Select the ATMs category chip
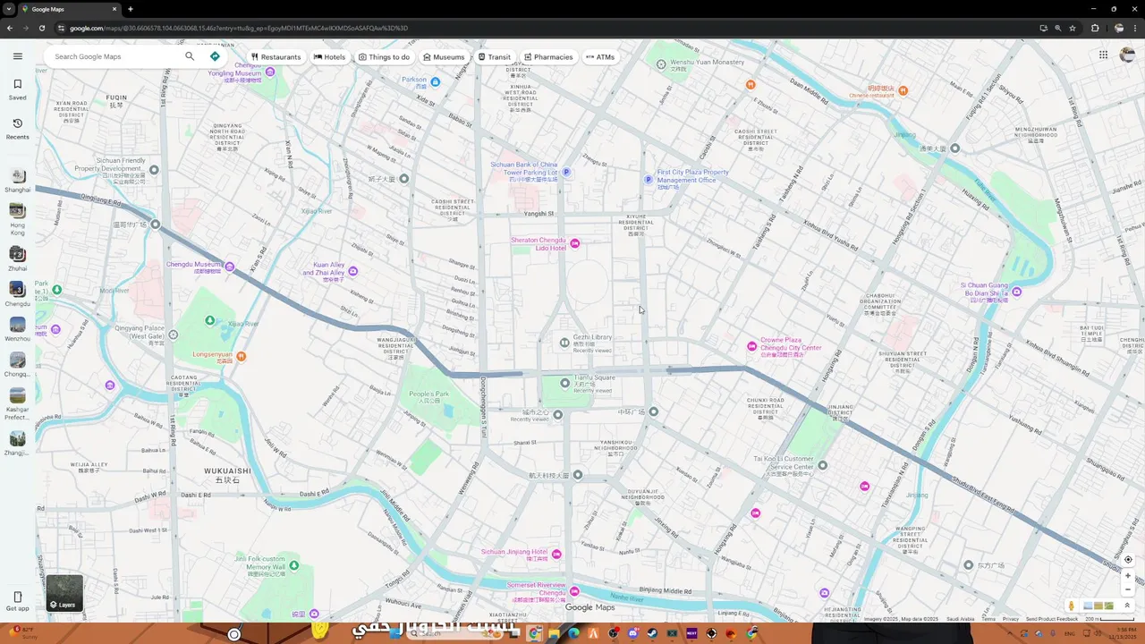The image size is (1145, 644). click(600, 56)
